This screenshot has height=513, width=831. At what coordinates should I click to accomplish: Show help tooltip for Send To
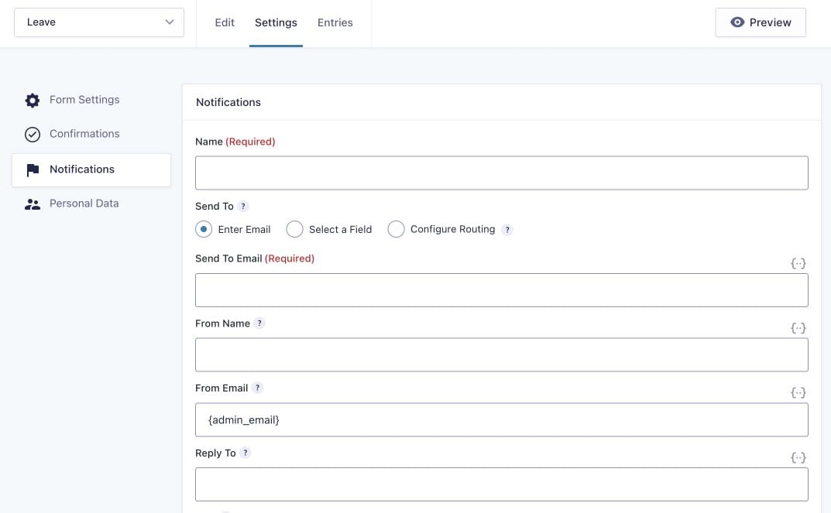242,207
